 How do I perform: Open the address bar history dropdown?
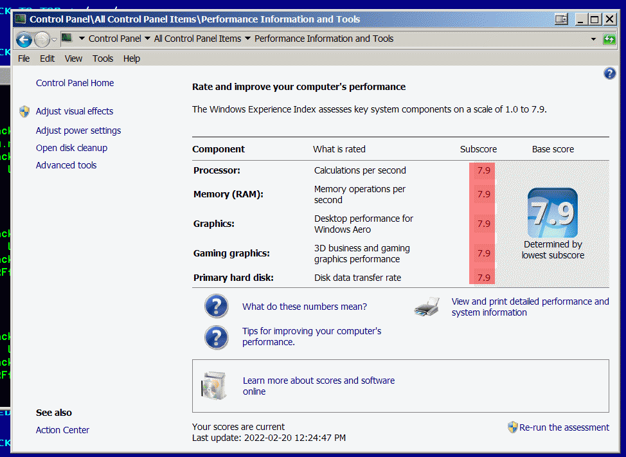tap(593, 39)
